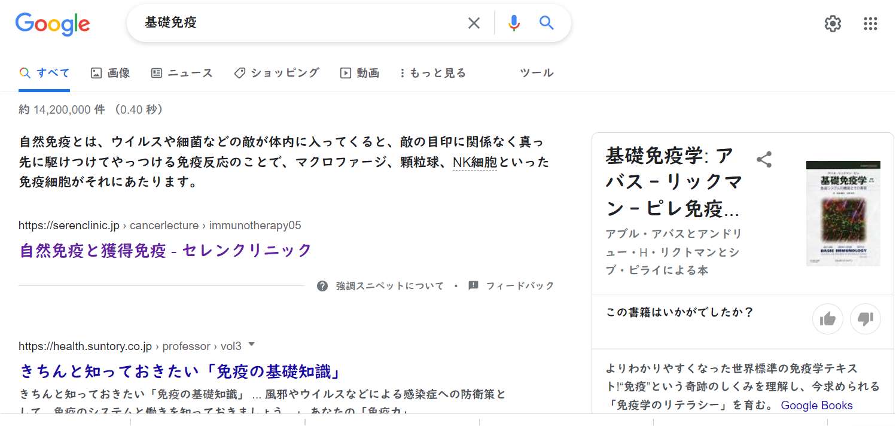
Task: Start voice search with the microphone icon
Action: point(513,23)
